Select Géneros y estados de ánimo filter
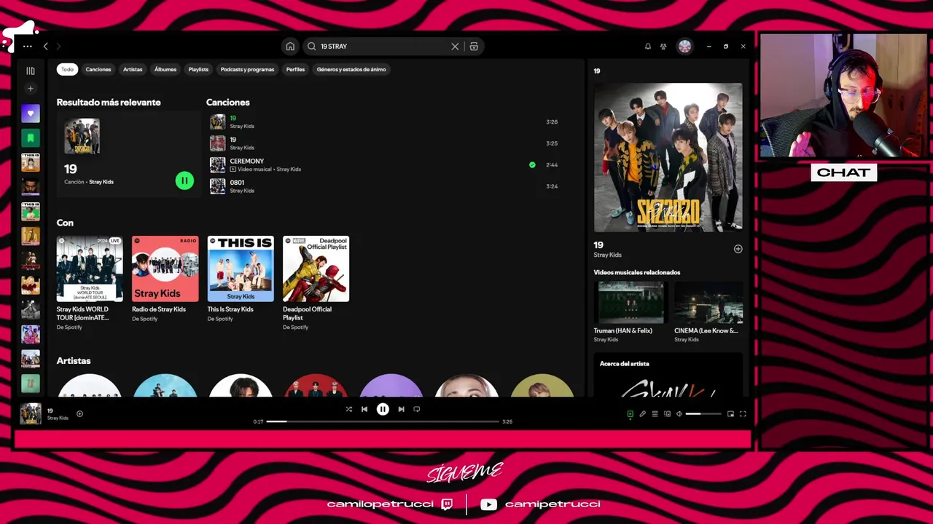 (x=351, y=69)
